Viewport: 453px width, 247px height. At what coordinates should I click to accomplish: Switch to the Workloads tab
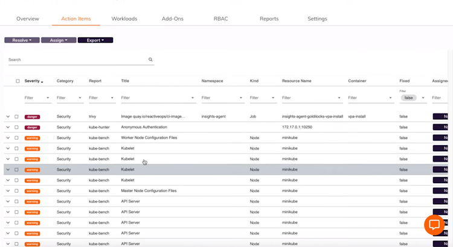pyautogui.click(x=124, y=19)
